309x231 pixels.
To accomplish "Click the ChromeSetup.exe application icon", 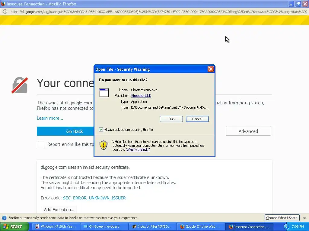I will tap(104, 93).
